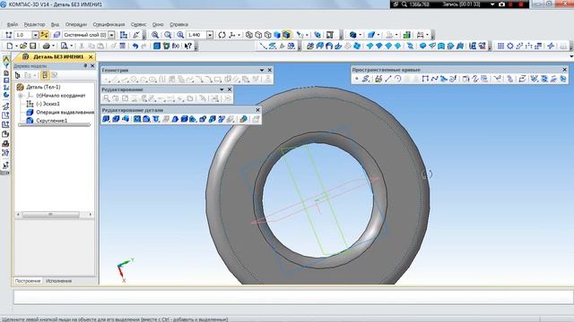
Task: Click the green building block icon
Action: [x=406, y=35]
